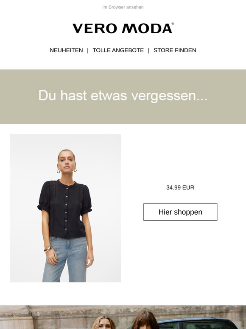The width and height of the screenshot is (246, 329).
Task: Go to the NEUHEITEN section
Action: [66, 50]
